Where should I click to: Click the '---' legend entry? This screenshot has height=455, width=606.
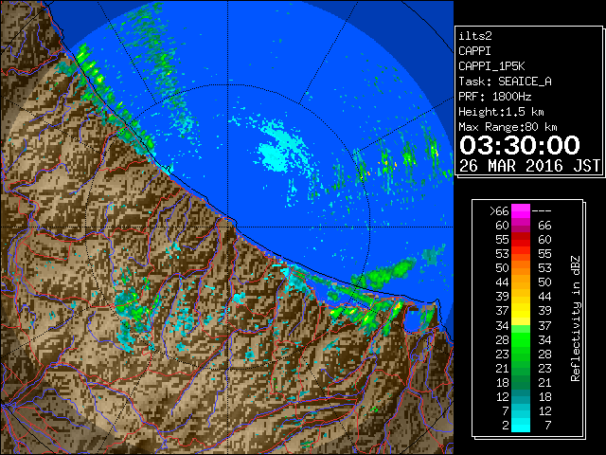[542, 211]
